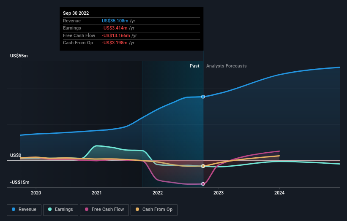The image size is (347, 221).
Task: Toggle the Earnings legend series
Action: (60, 210)
